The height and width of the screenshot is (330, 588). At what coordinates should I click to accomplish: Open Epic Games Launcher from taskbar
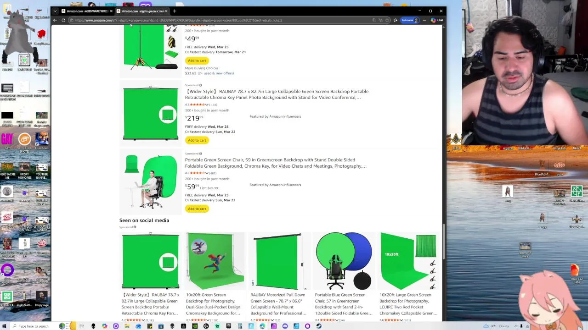[x=228, y=326]
